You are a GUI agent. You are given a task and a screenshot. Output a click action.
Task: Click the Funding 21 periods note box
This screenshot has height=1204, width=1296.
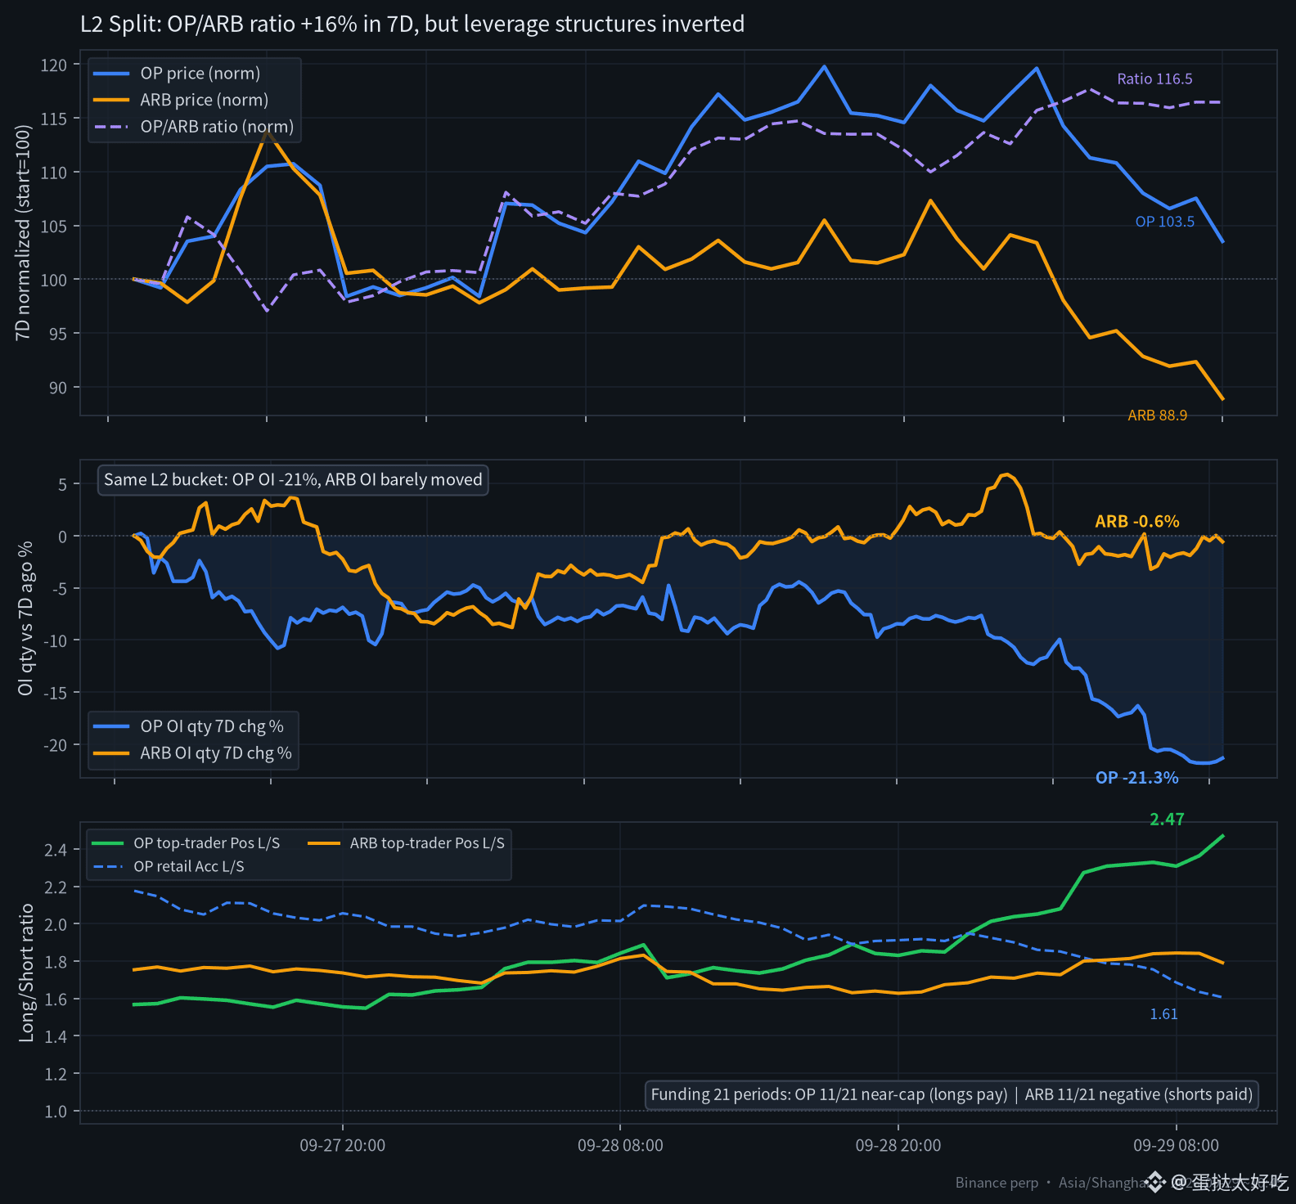coord(952,1094)
